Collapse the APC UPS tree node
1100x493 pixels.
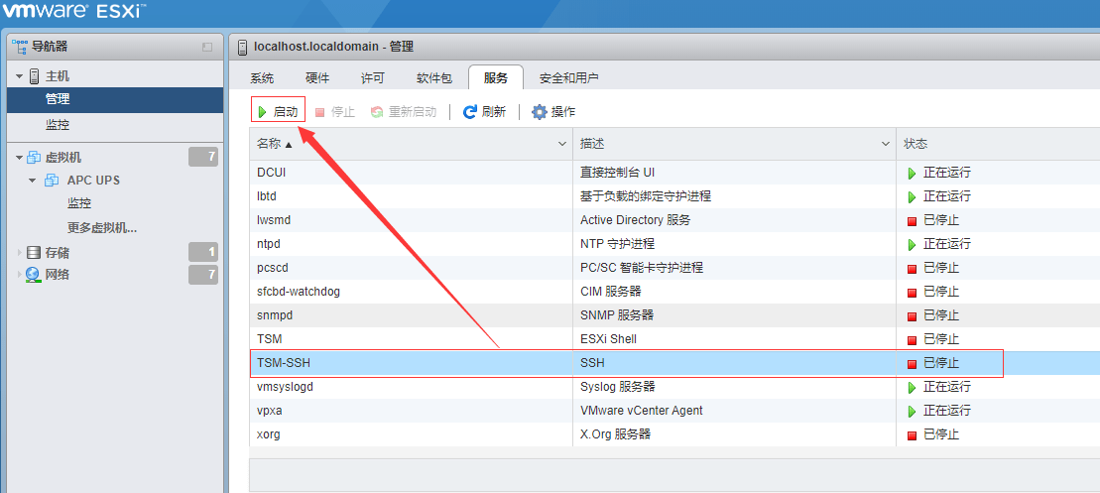tap(33, 181)
